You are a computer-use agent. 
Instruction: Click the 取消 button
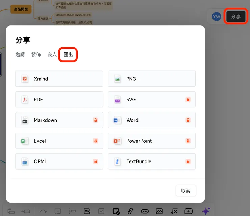[186, 190]
